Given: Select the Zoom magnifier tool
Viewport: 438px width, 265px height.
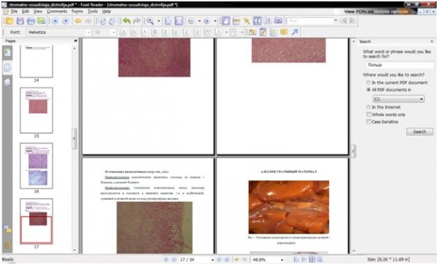Looking at the screenshot, I should coord(150,21).
